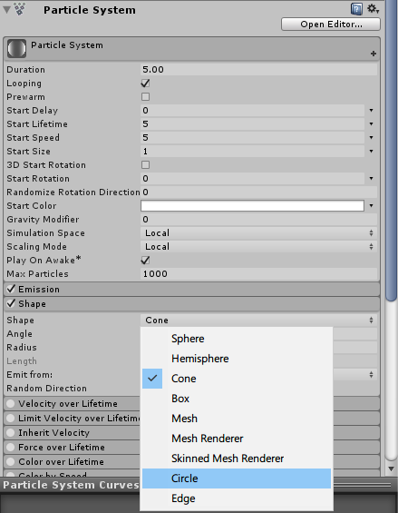Enable Velocity over Lifetime module

click(11, 403)
